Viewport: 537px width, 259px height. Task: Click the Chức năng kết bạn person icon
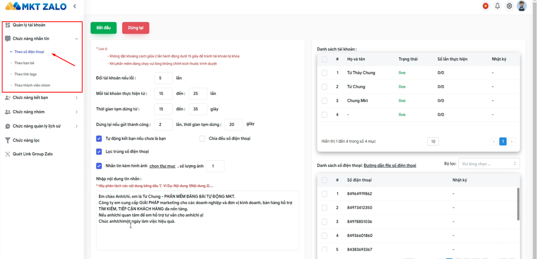pyautogui.click(x=8, y=98)
